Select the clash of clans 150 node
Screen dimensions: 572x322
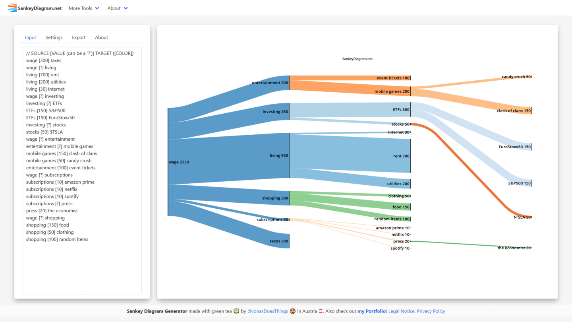click(x=531, y=111)
